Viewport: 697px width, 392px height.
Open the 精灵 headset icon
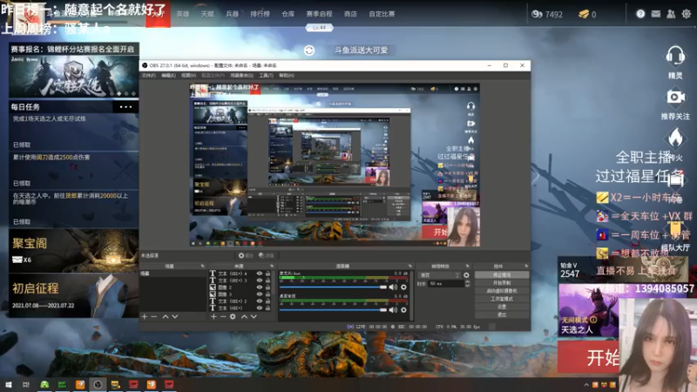coord(675,56)
